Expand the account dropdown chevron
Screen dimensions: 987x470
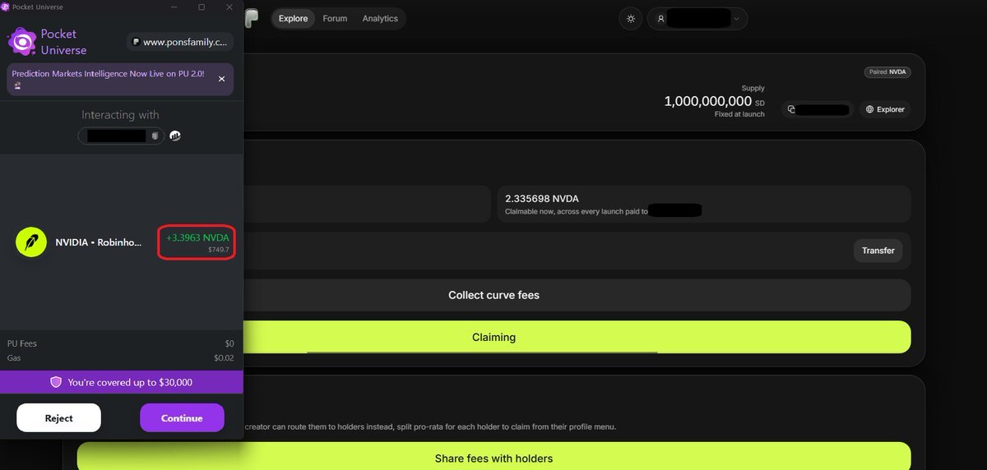[x=736, y=18]
